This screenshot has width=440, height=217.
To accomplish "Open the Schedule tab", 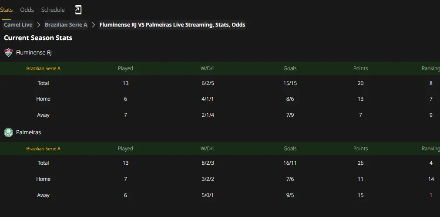I will click(x=53, y=10).
